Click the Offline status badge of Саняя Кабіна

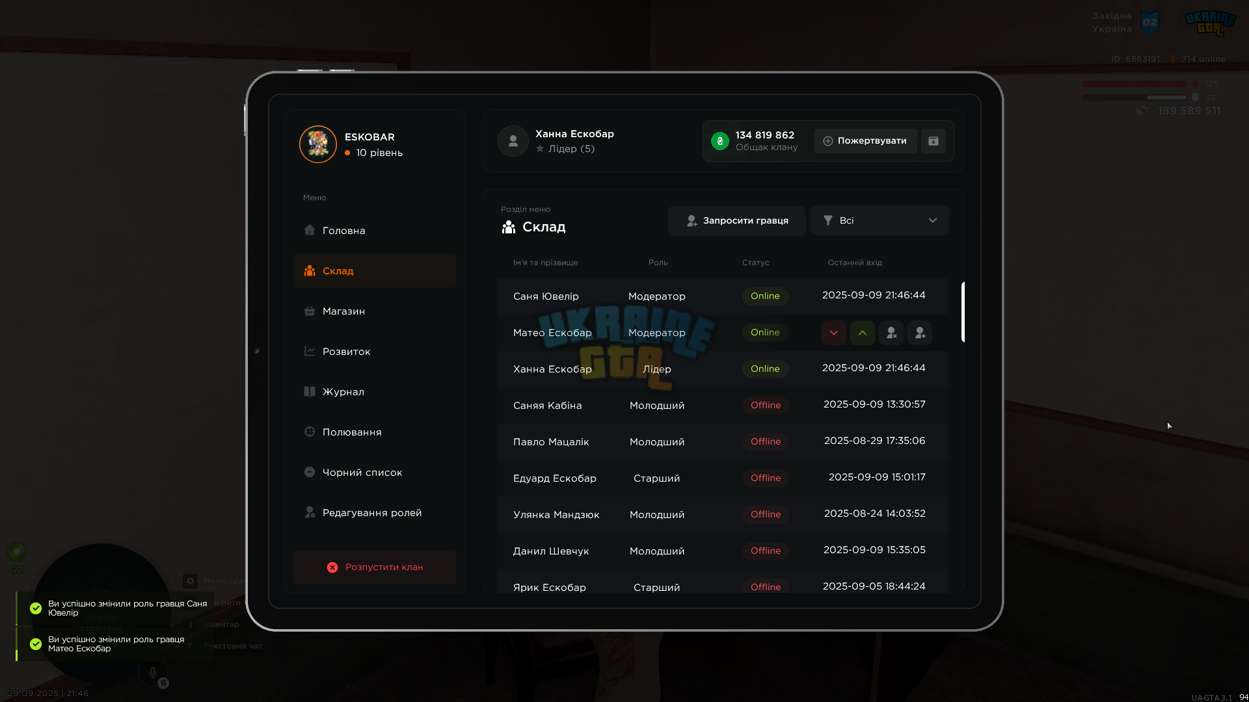(x=765, y=406)
